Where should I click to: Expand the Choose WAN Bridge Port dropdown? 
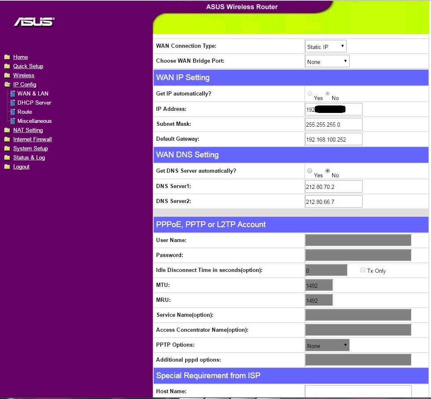pyautogui.click(x=327, y=61)
